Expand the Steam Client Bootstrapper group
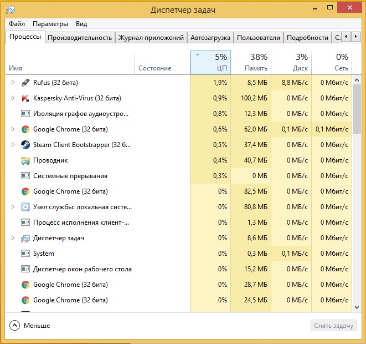 [x=13, y=145]
